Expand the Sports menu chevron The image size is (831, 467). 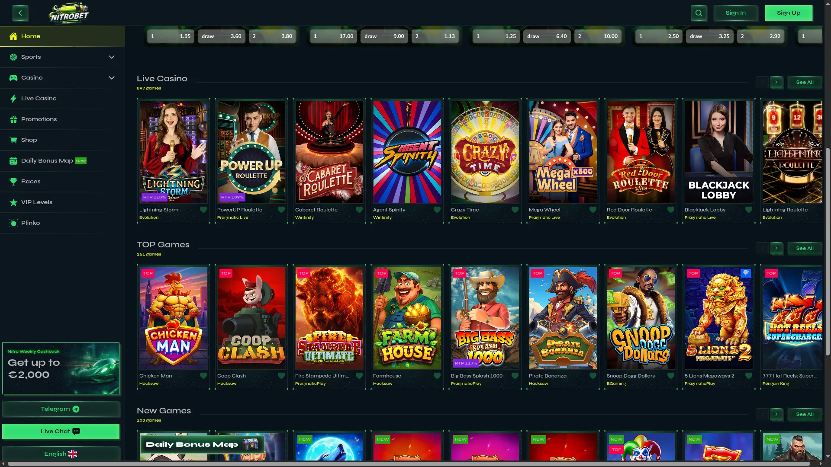(112, 57)
